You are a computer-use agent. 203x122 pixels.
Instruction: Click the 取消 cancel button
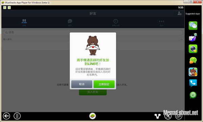point(82,84)
